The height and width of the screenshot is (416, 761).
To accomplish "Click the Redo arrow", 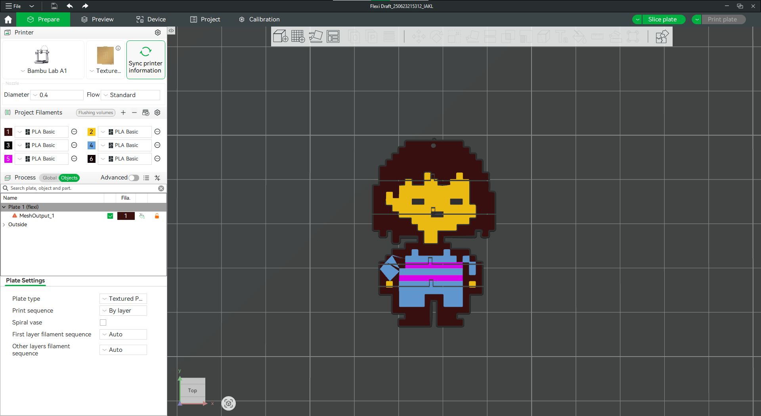I will [x=85, y=6].
